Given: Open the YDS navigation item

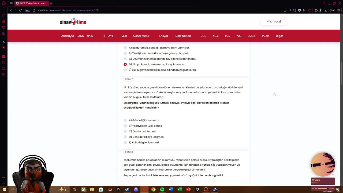Looking at the screenshot, I should pos(239,36).
